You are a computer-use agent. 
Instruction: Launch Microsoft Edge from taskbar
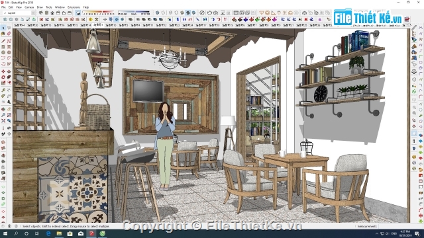(48, 233)
